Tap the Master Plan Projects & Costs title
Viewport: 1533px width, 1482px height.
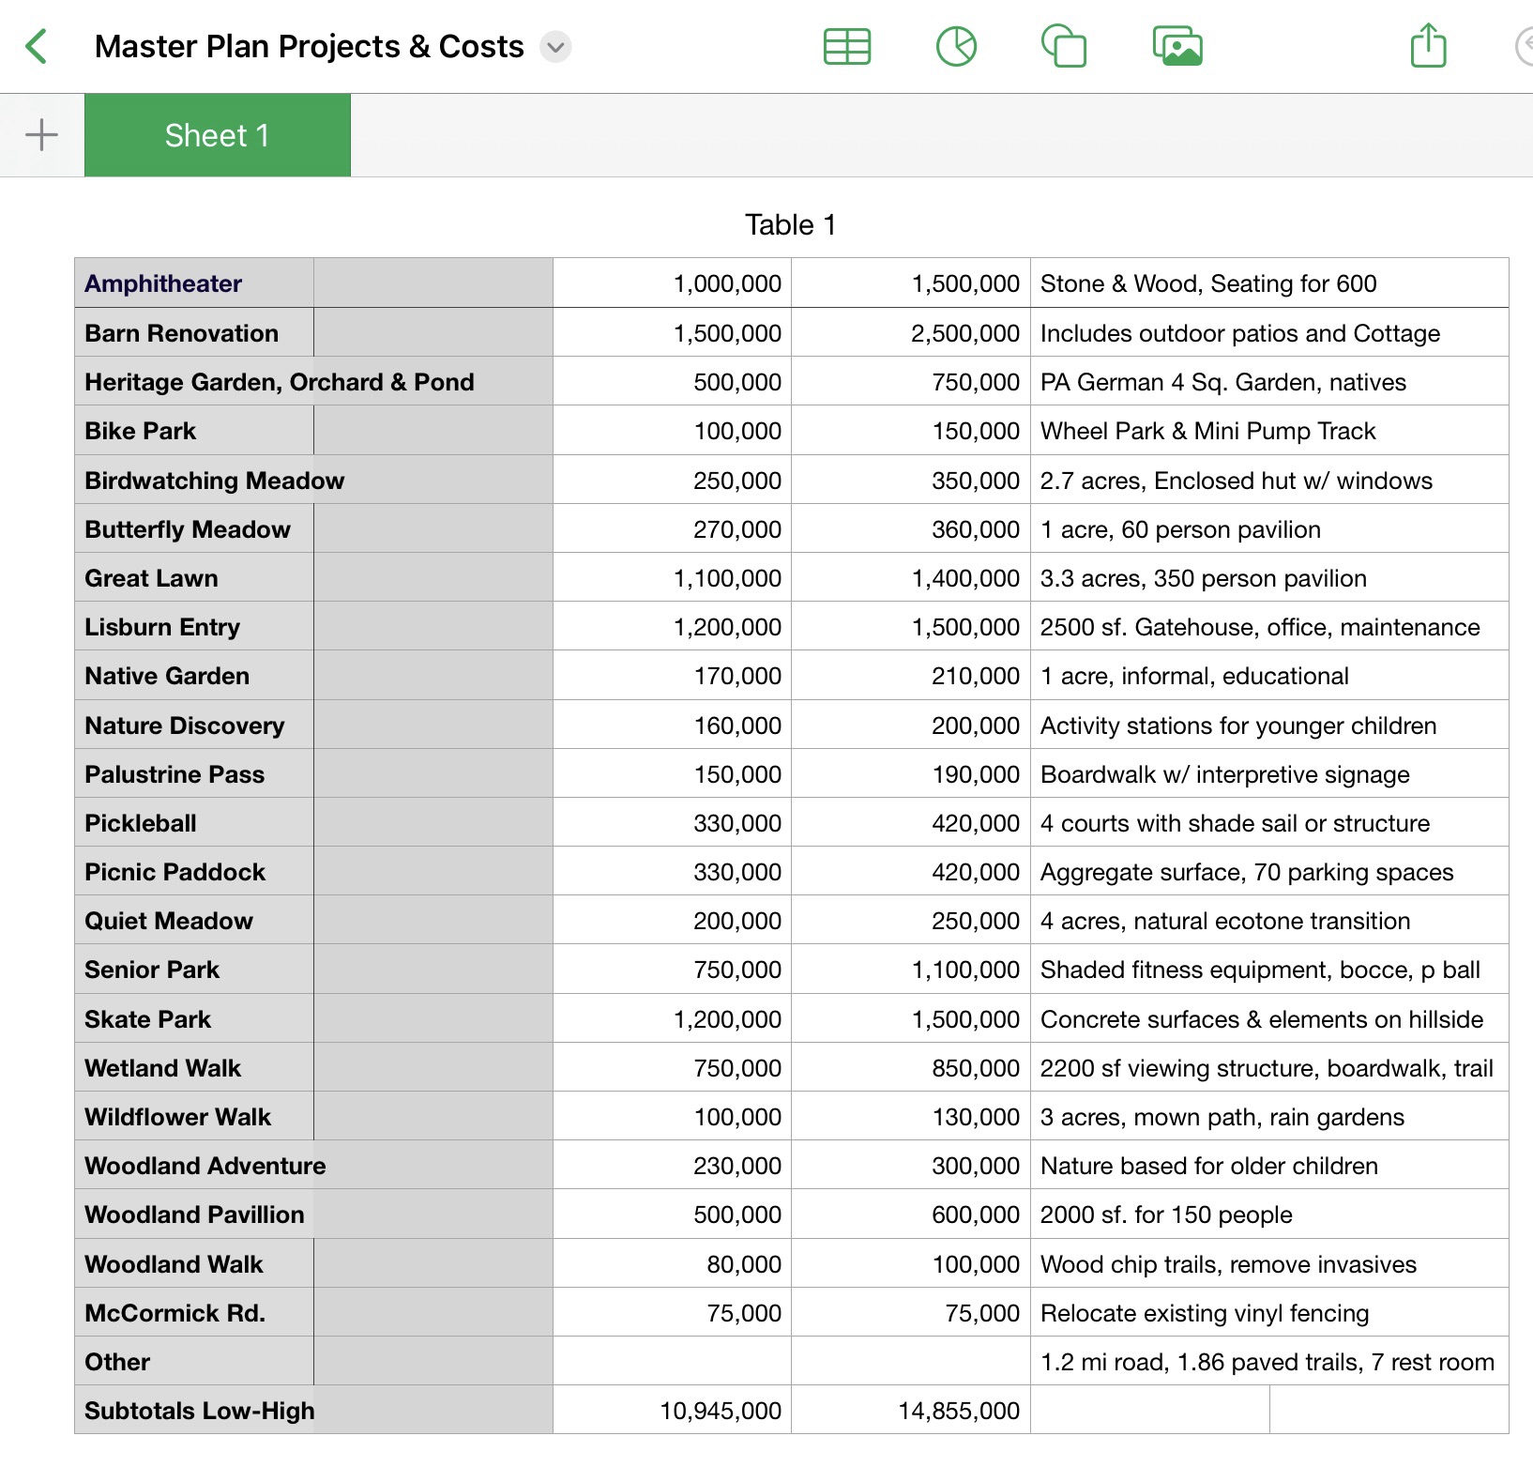(x=309, y=46)
